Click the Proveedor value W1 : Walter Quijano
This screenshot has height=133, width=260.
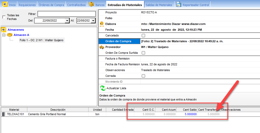click(155, 47)
